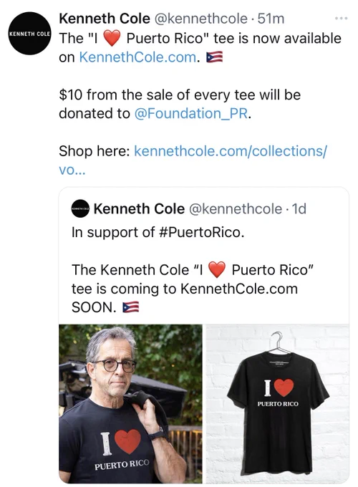Open the three-dot more options menu
The image size is (358, 487).
click(342, 19)
